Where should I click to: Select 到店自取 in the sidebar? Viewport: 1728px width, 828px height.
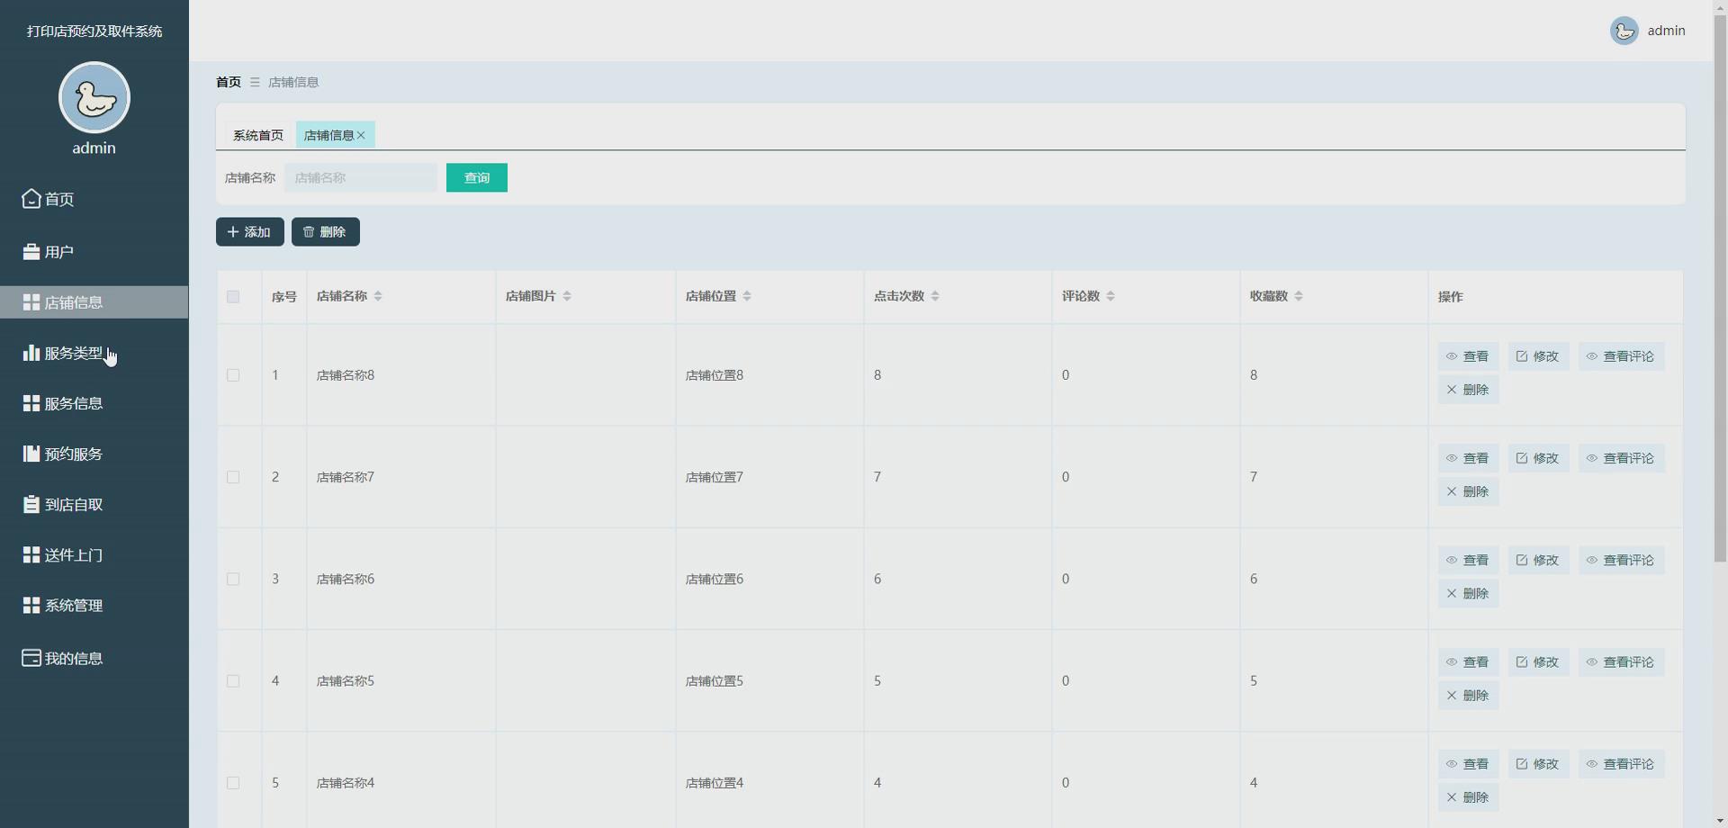point(73,504)
